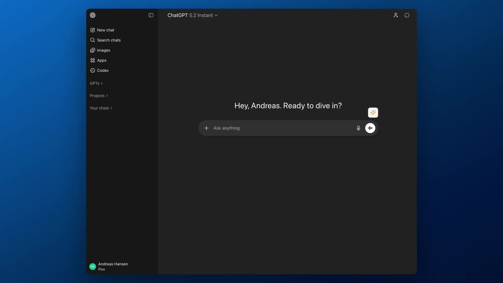Viewport: 503px width, 283px height.
Task: Collapse the sidebar with the panel icon
Action: pyautogui.click(x=151, y=15)
